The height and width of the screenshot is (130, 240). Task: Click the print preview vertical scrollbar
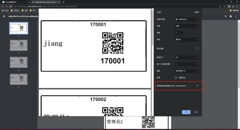coord(152,28)
